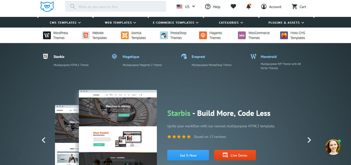
Task: Click the Joomla Templates icon
Action: (125, 35)
